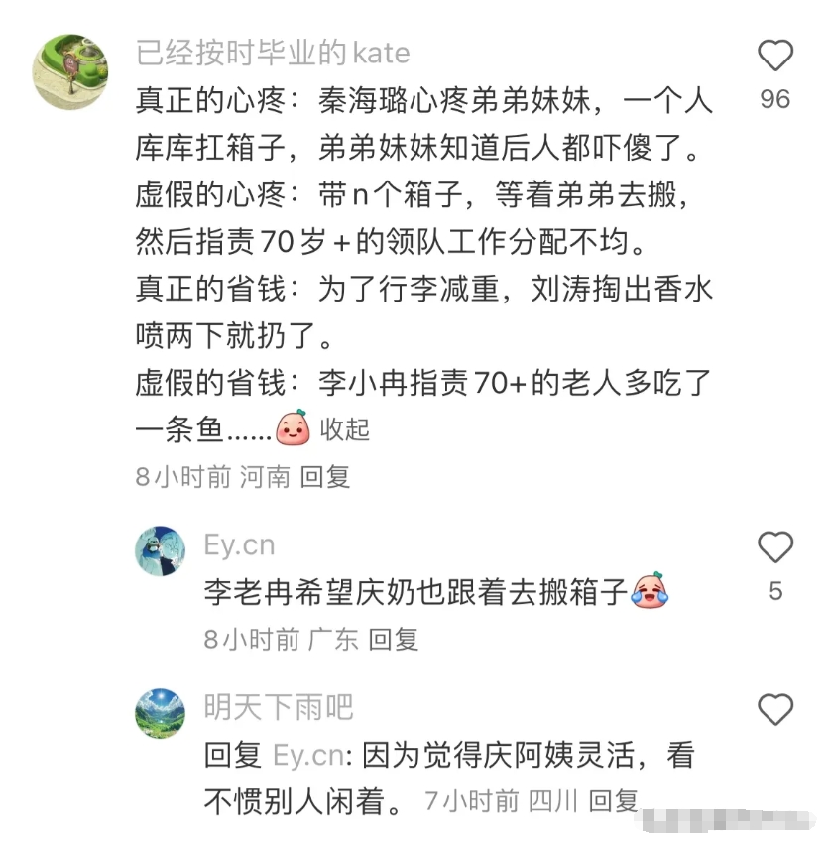The height and width of the screenshot is (845, 828).
Task: Open the garden avatar of 已经按时毕业的kate
Action: click(x=70, y=71)
